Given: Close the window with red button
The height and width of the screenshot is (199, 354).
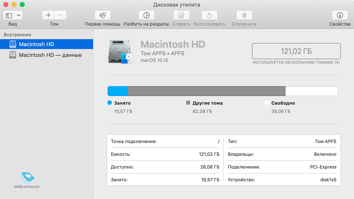Looking at the screenshot, I should pos(6,5).
